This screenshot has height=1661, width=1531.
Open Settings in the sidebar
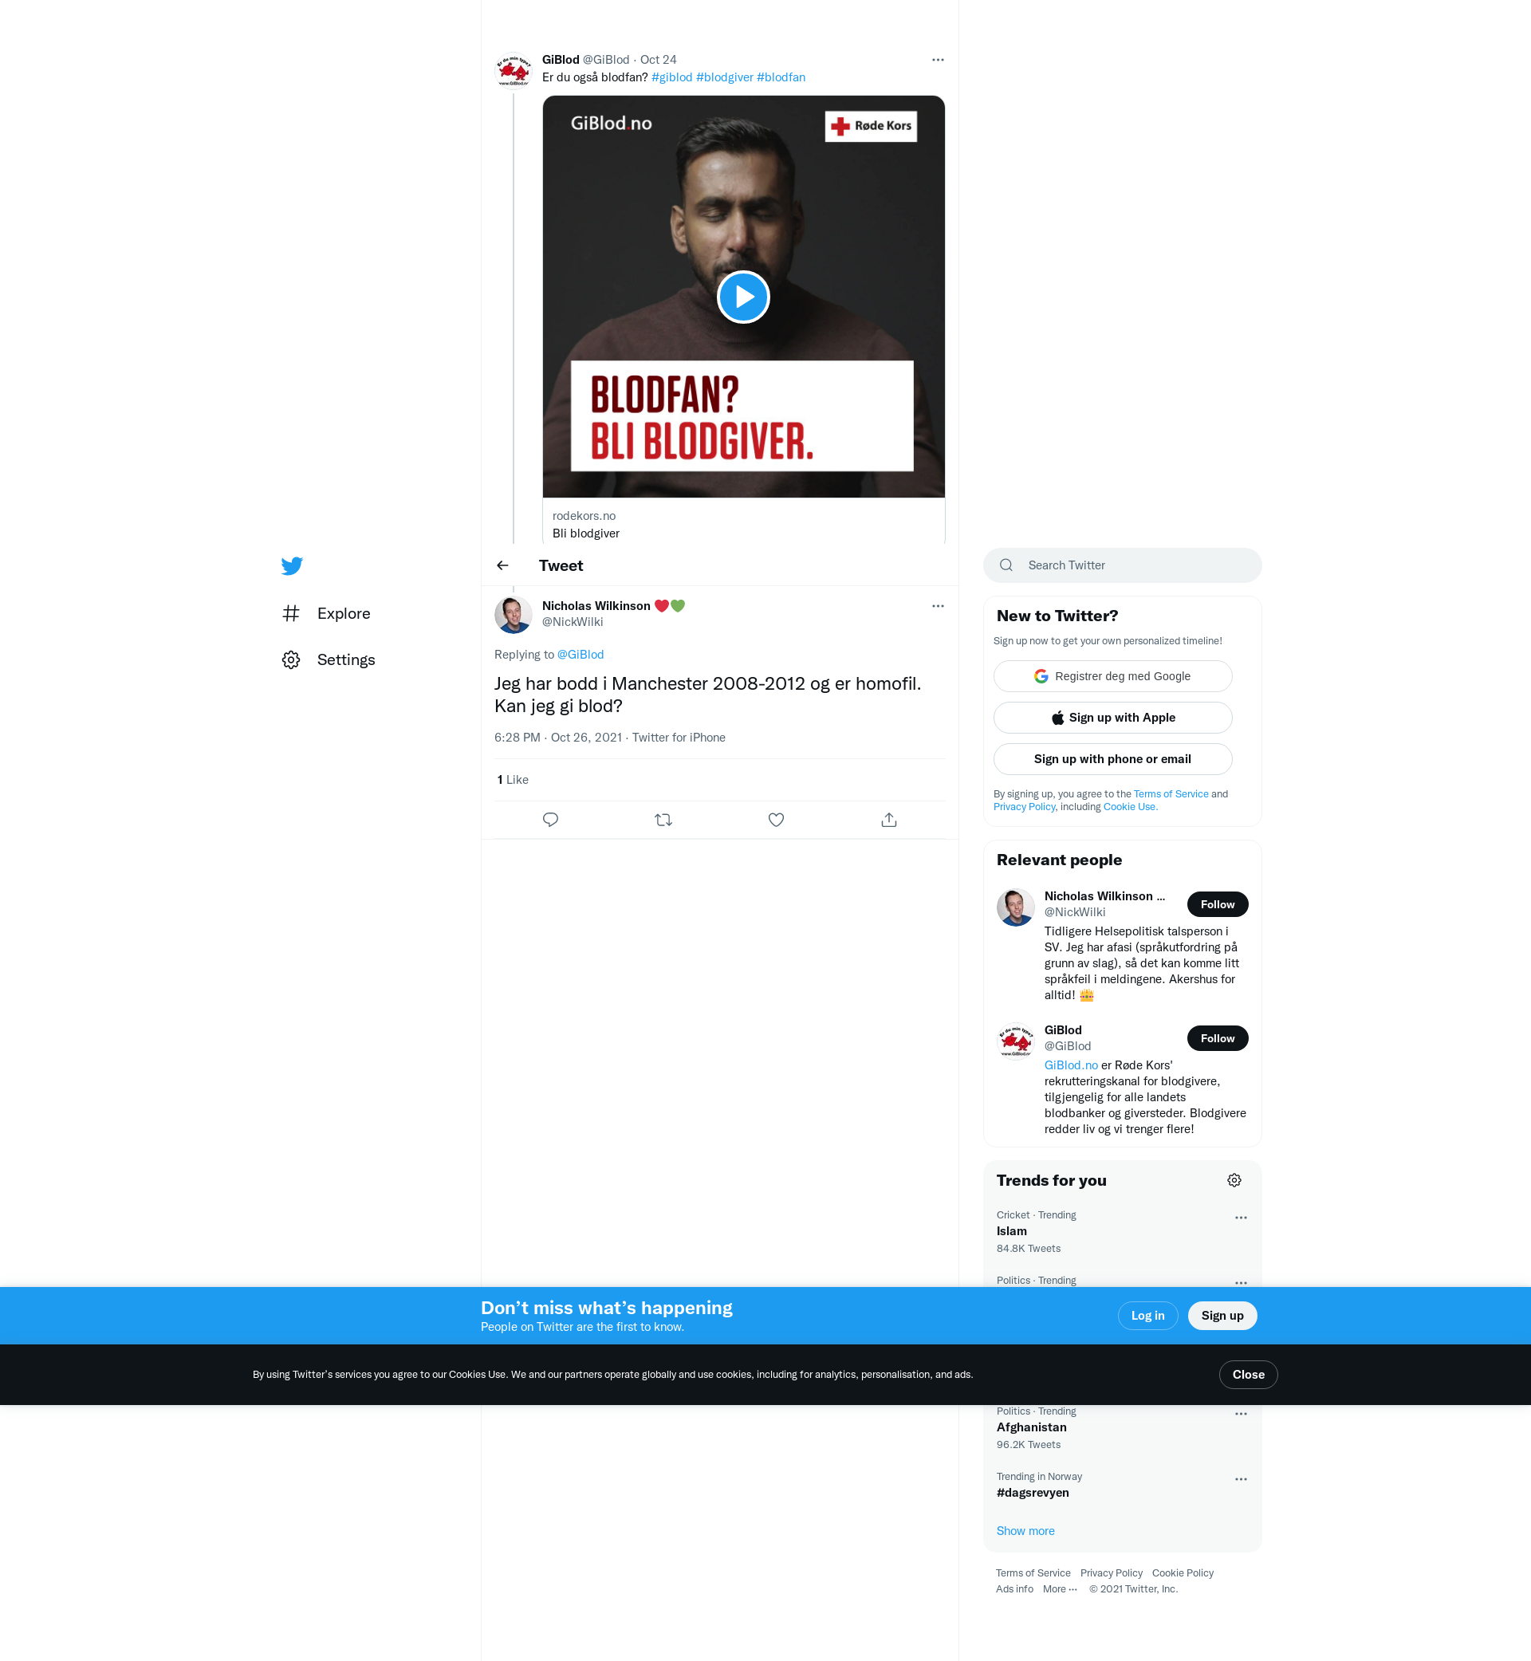tap(345, 659)
